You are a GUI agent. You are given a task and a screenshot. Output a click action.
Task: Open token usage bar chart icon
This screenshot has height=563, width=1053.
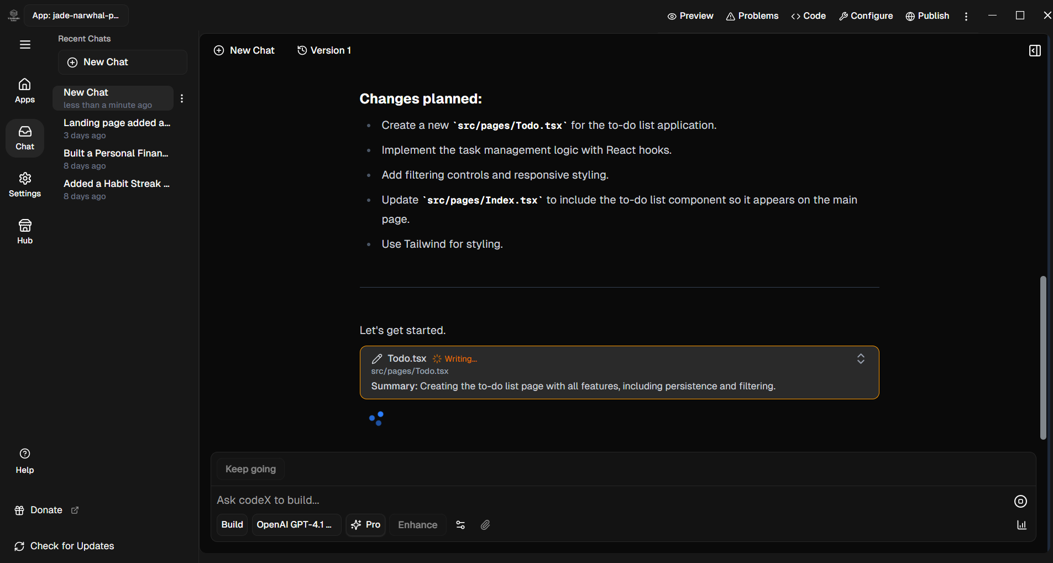[x=1021, y=525]
